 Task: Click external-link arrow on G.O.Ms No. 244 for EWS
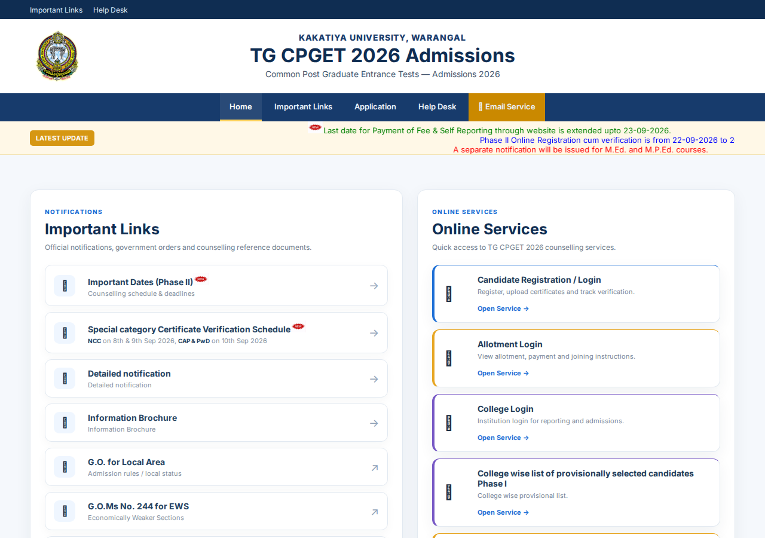point(375,512)
